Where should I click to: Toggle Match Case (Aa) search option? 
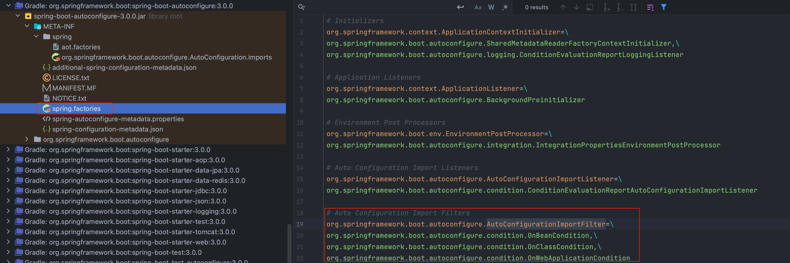(477, 7)
